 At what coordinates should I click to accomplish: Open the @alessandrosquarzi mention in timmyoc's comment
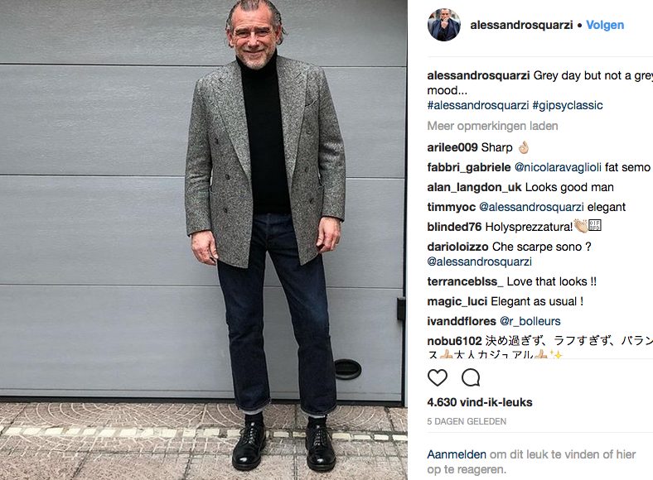[x=531, y=207]
